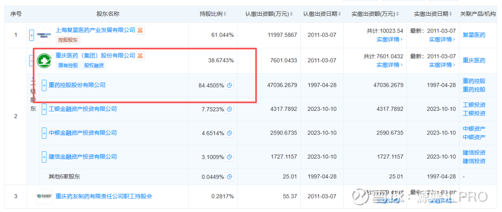Image resolution: width=502 pixels, height=212 pixels.
Task: Select the 47036.2679 subscribed amount cell
Action: 283,85
